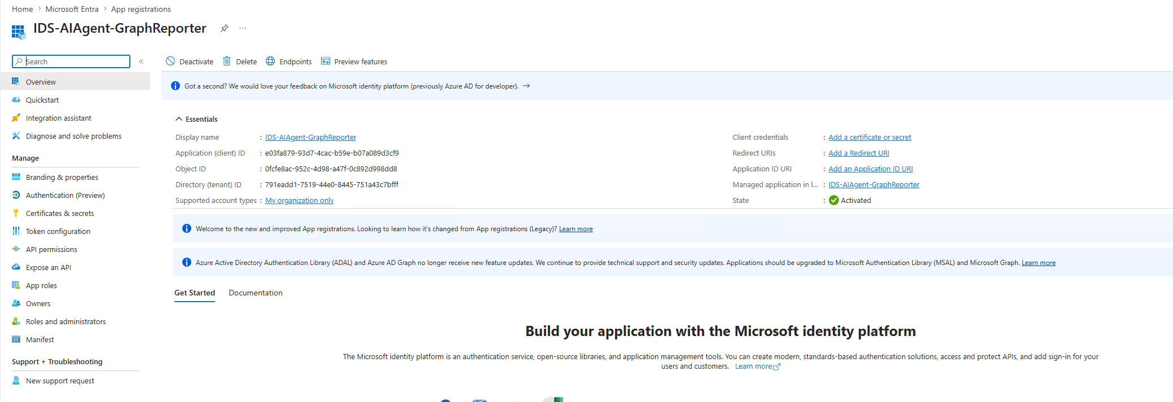
Task: Click the Application (client) ID value
Action: (332, 153)
